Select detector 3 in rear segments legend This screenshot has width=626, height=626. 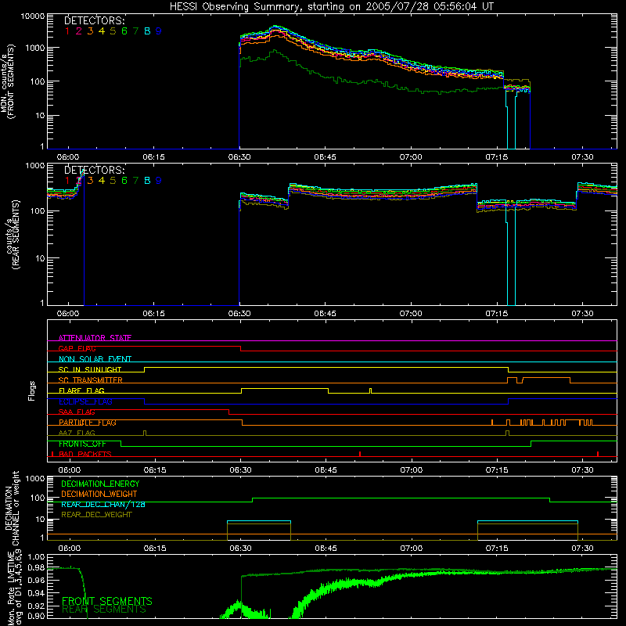coord(90,181)
